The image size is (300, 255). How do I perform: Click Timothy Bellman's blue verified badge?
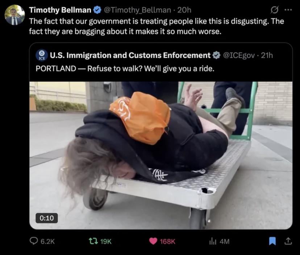[x=97, y=10]
